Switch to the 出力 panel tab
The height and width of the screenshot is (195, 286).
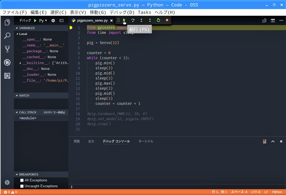point(91,141)
